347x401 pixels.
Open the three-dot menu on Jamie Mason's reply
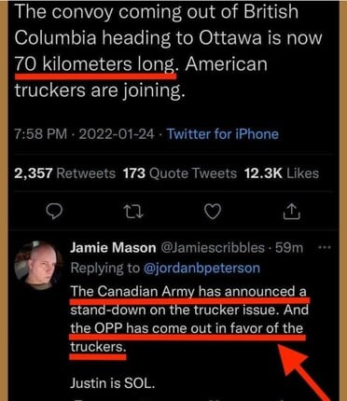[326, 248]
